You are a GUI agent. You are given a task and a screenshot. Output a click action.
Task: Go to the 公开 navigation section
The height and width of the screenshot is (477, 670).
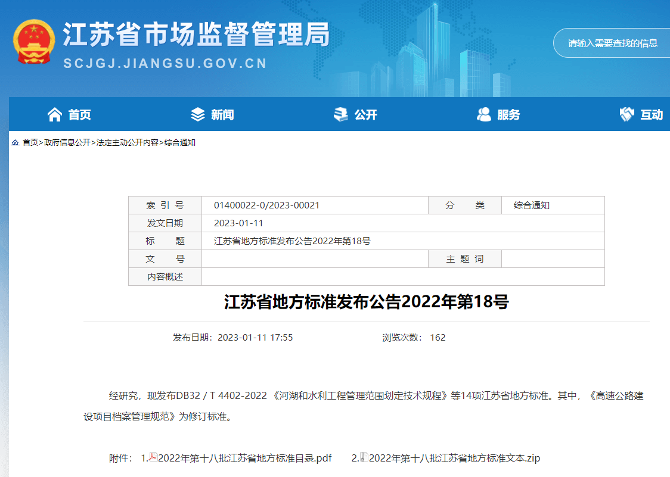pyautogui.click(x=365, y=115)
